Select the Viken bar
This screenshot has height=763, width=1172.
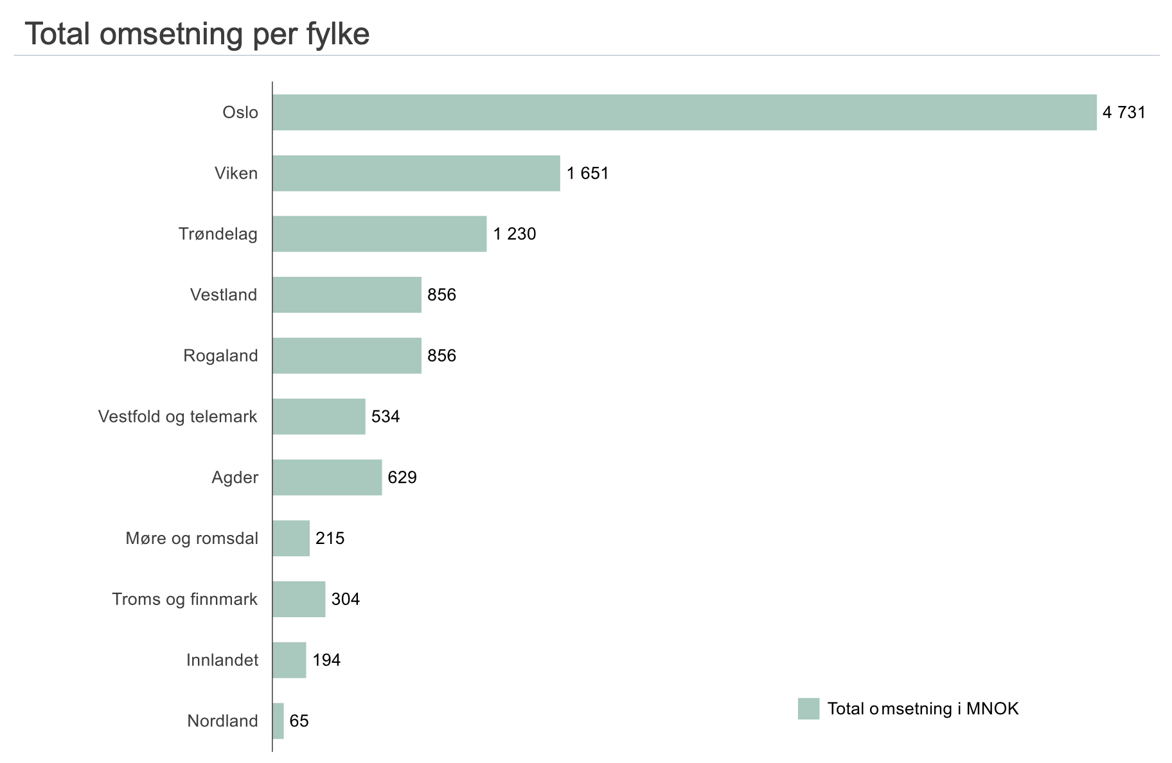pyautogui.click(x=416, y=173)
